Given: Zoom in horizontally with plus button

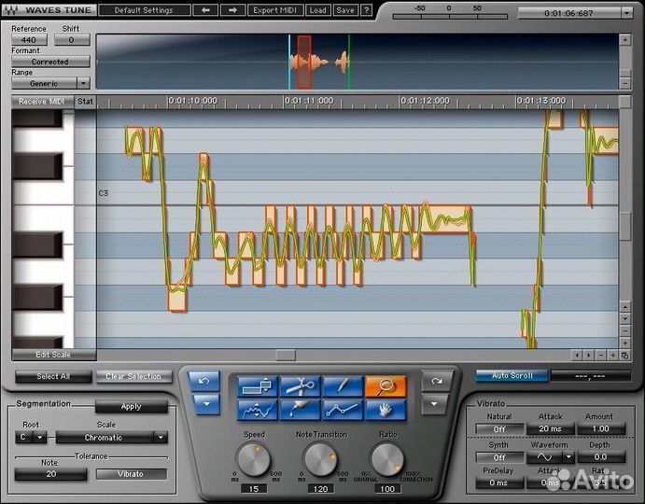Looking at the screenshot, I should pyautogui.click(x=613, y=355).
